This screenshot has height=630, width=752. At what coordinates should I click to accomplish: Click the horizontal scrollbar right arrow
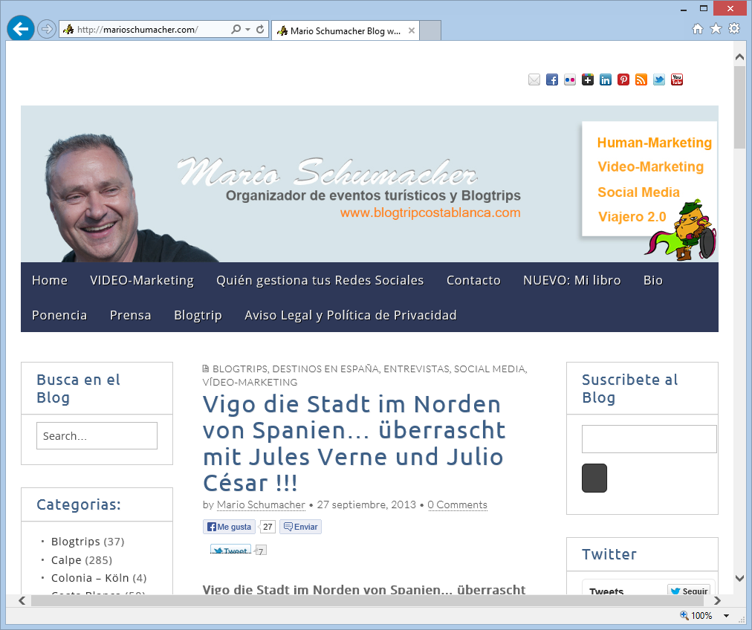[718, 600]
